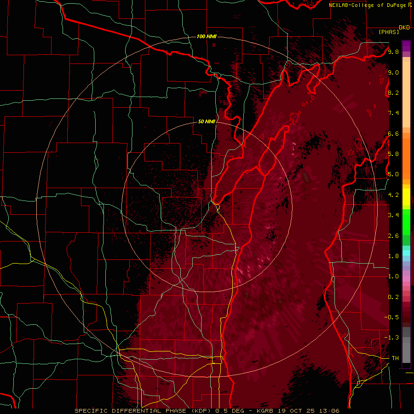Click the SPECIFIC DIFFERENTIAL PHASE (KDP) caption
Viewport: 414px width, 414px height.
click(x=144, y=411)
